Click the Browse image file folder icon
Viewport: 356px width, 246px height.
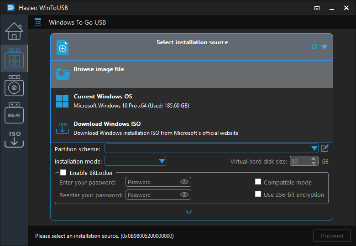(63, 74)
